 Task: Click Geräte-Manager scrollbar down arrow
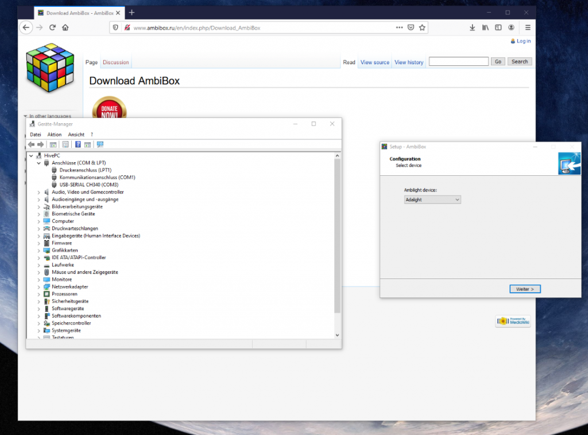338,335
